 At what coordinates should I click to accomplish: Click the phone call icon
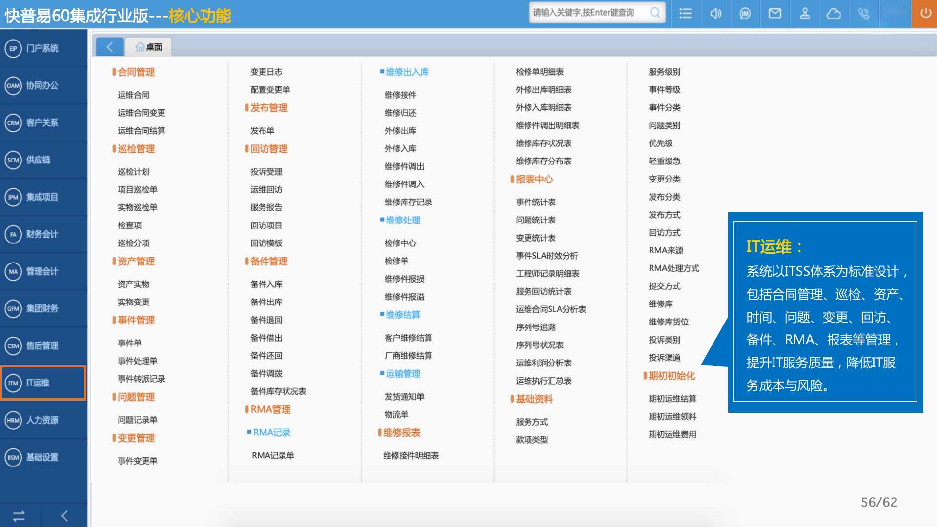coord(863,14)
